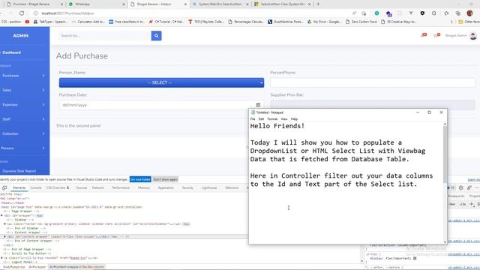Click the user avatar next to Bhagat Admin
480x270 pixels.
coord(473,35)
